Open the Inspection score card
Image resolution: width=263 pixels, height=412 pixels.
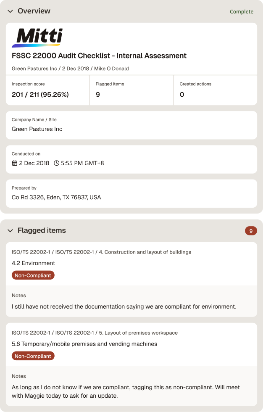click(47, 90)
